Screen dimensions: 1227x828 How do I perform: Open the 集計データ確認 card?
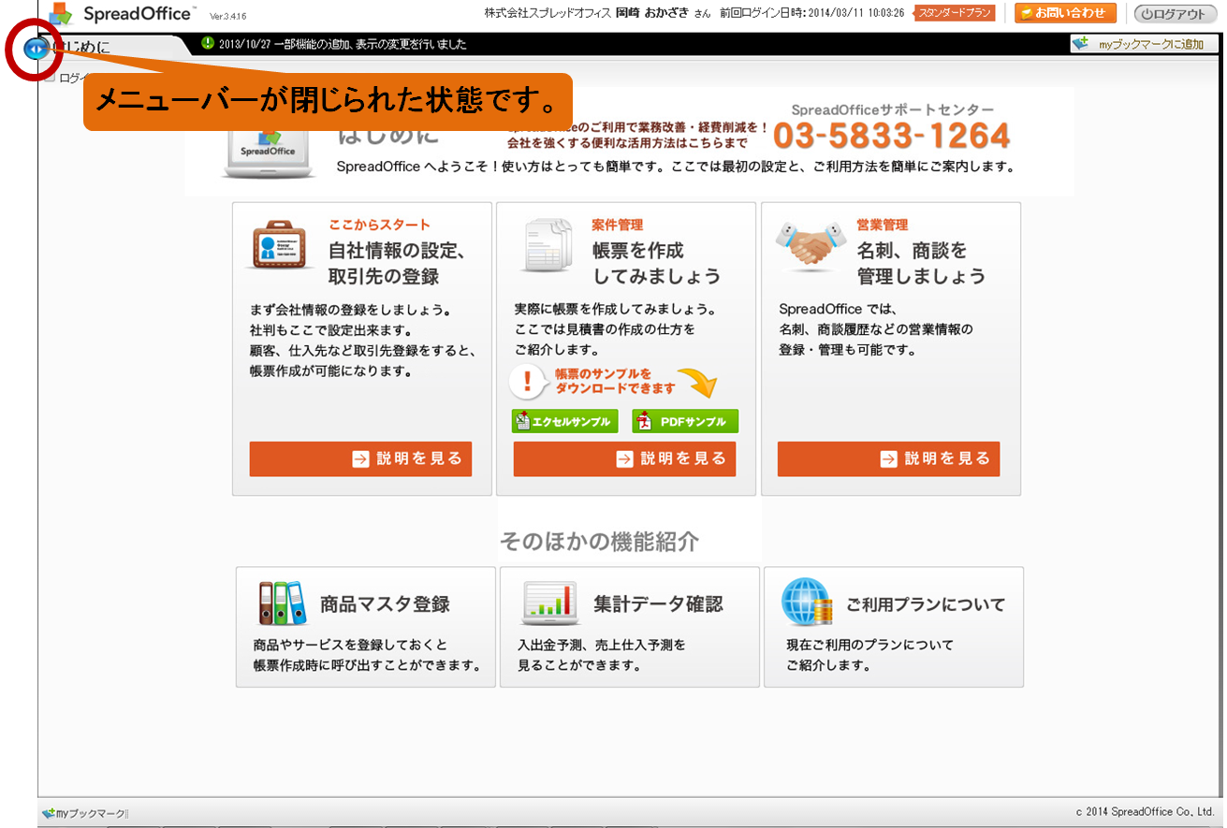(630, 627)
